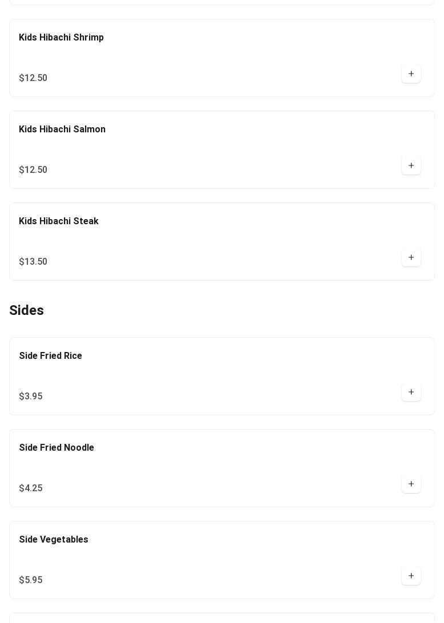Open the Kids Hibachi Shrimp item title

pyautogui.click(x=61, y=38)
